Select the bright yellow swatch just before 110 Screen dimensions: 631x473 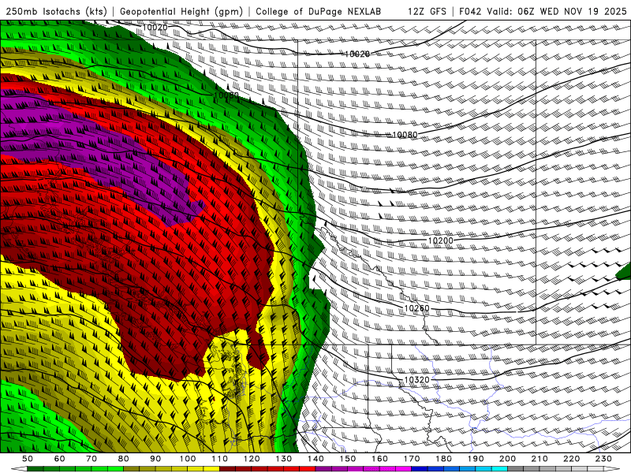211,469
